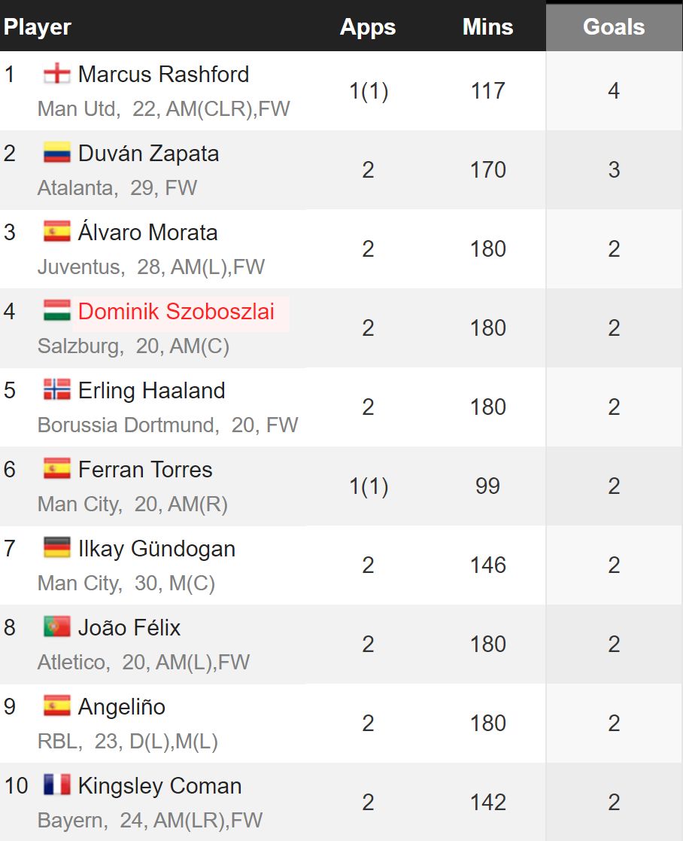Click Germany flag beside Ilkay Gündogan

(x=56, y=548)
